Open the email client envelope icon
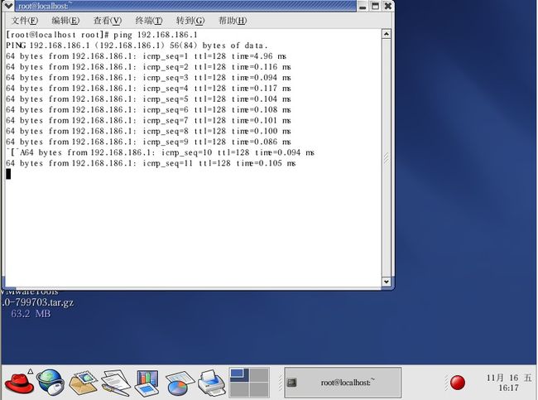The width and height of the screenshot is (538, 400). 83,383
